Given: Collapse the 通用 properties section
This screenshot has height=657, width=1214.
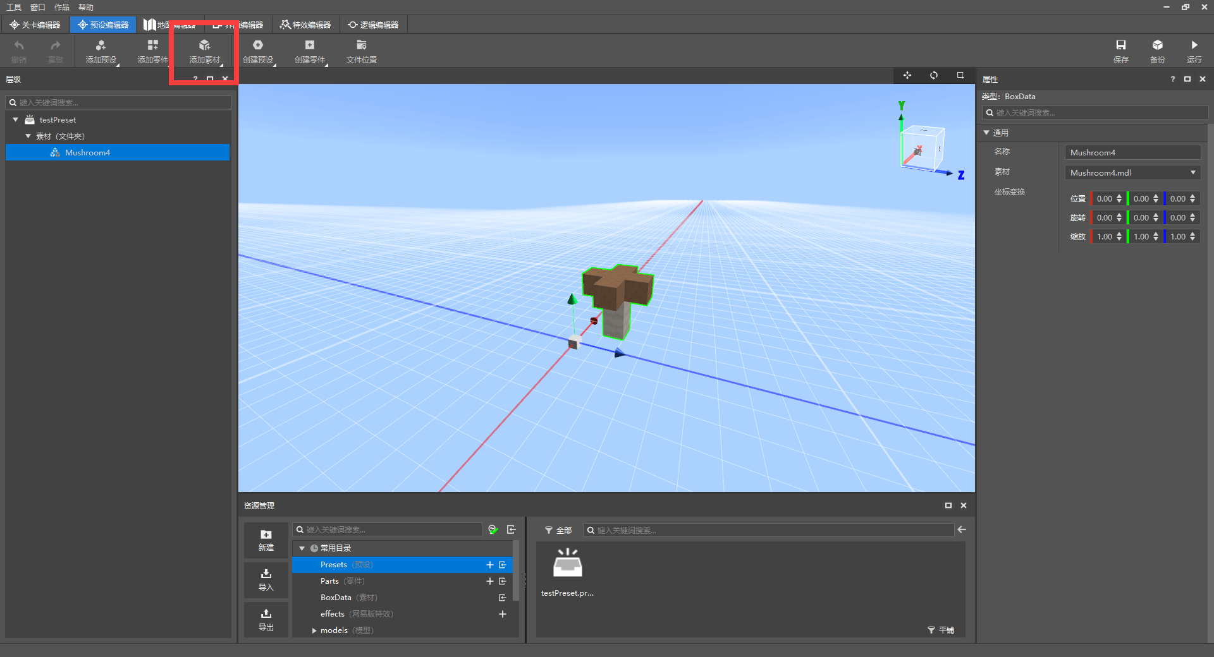Looking at the screenshot, I should 986,133.
